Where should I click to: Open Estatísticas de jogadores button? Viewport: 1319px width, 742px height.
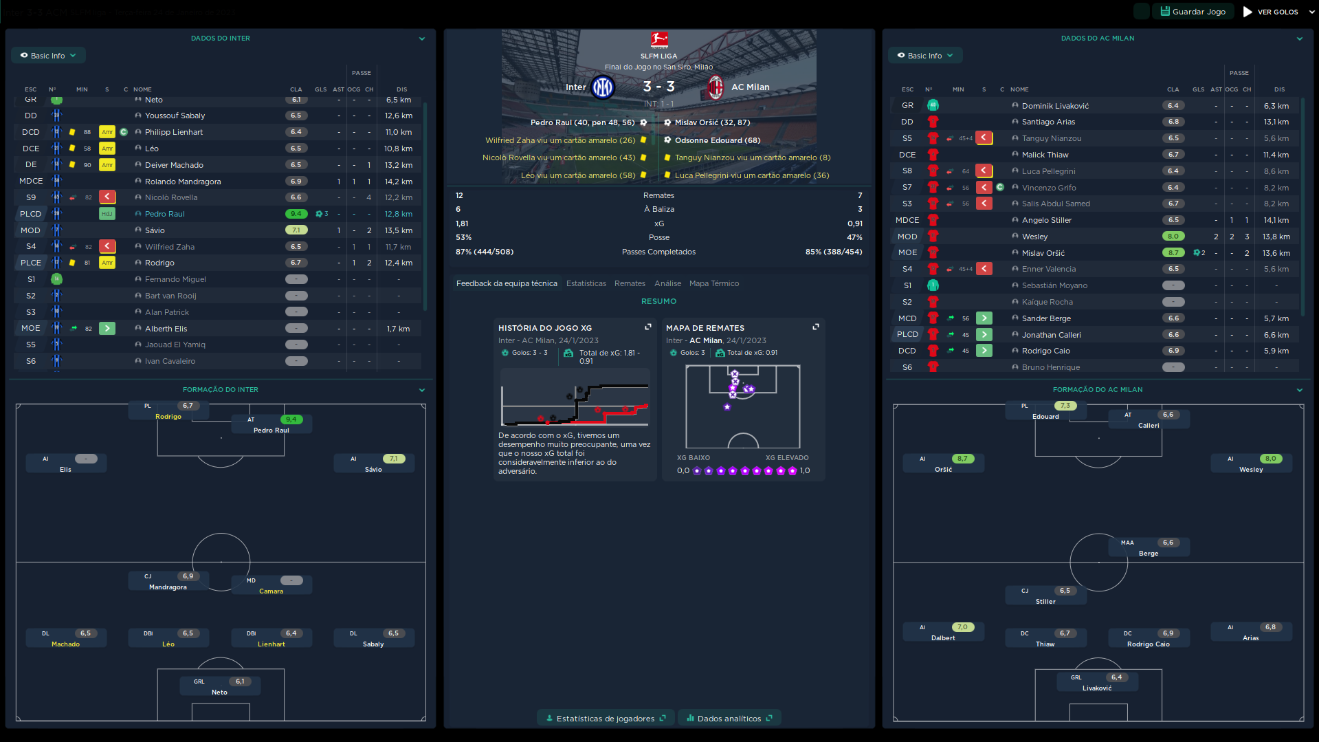point(606,719)
